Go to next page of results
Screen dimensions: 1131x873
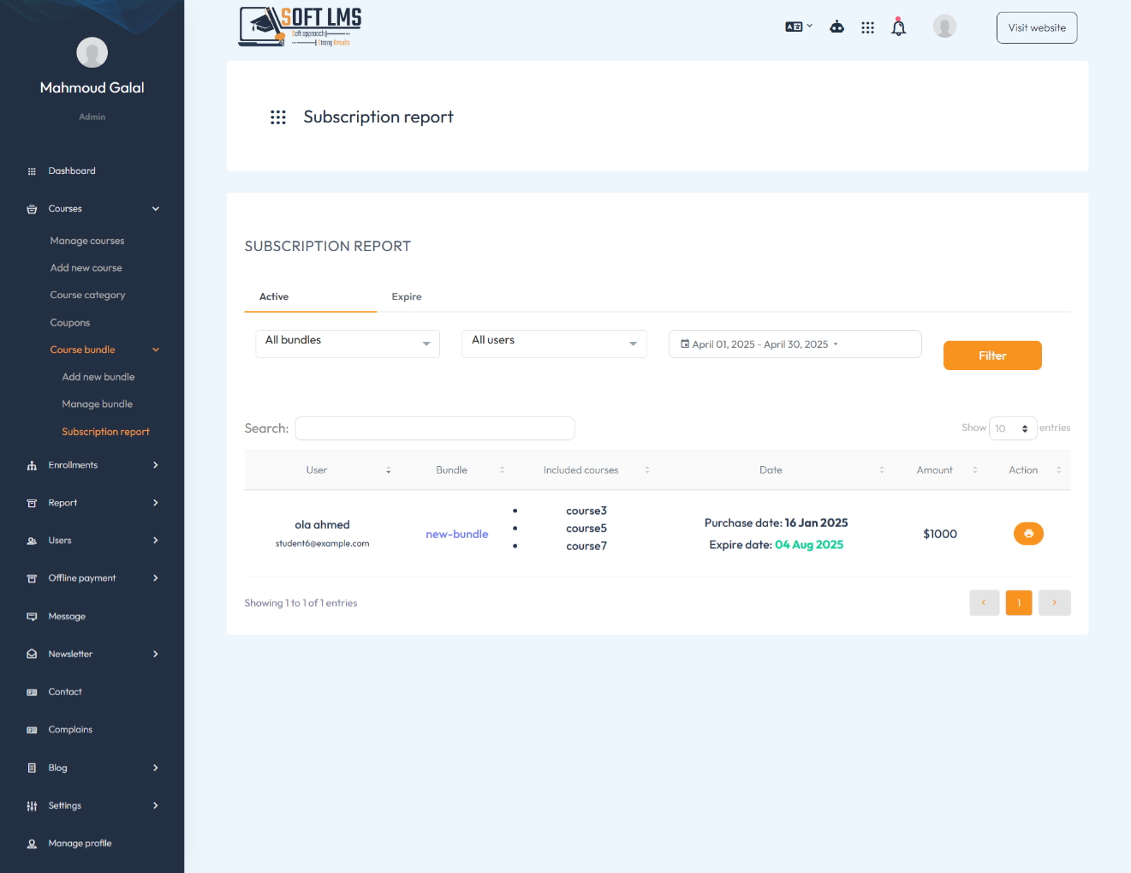pos(1055,603)
